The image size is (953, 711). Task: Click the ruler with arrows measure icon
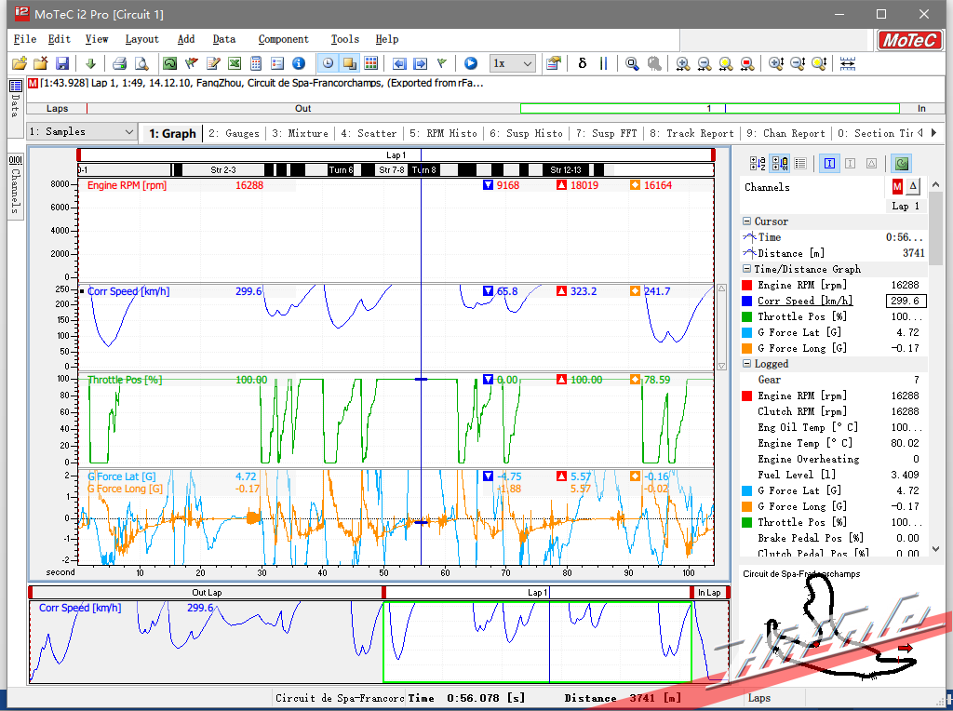847,63
